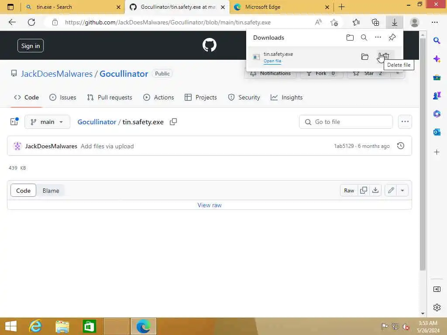Open the Collections panel
This screenshot has width=447, height=335.
pos(375,22)
